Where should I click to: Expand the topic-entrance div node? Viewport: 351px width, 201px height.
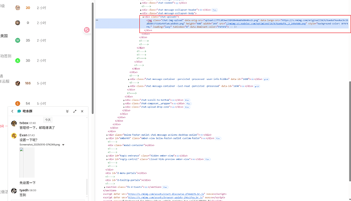pos(107,156)
